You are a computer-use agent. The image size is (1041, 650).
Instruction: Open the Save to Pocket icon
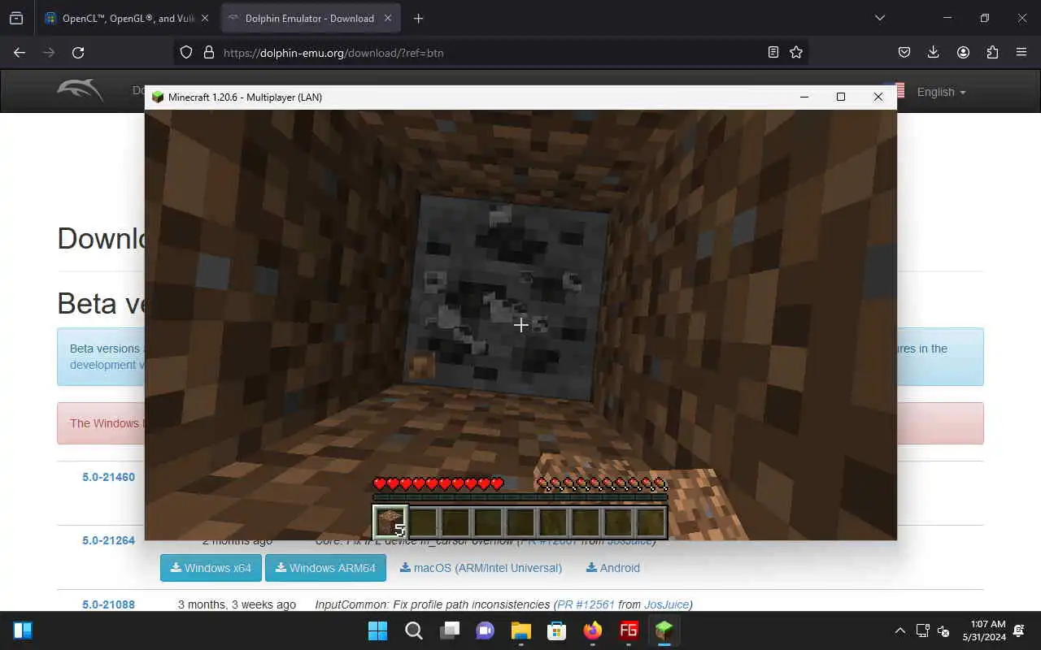(x=904, y=52)
